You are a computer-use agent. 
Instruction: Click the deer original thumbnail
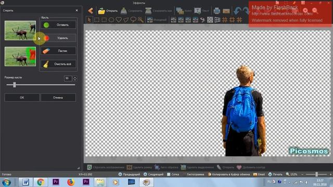tap(20, 31)
